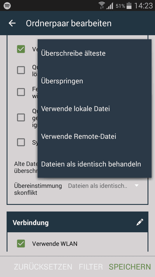Tap the Wi-Fi status icon
Image resolution: width=155 pixels, height=277 pixels.
click(101, 5)
